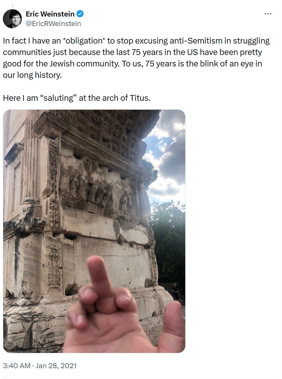Open the More options ellipsis menu

268,14
